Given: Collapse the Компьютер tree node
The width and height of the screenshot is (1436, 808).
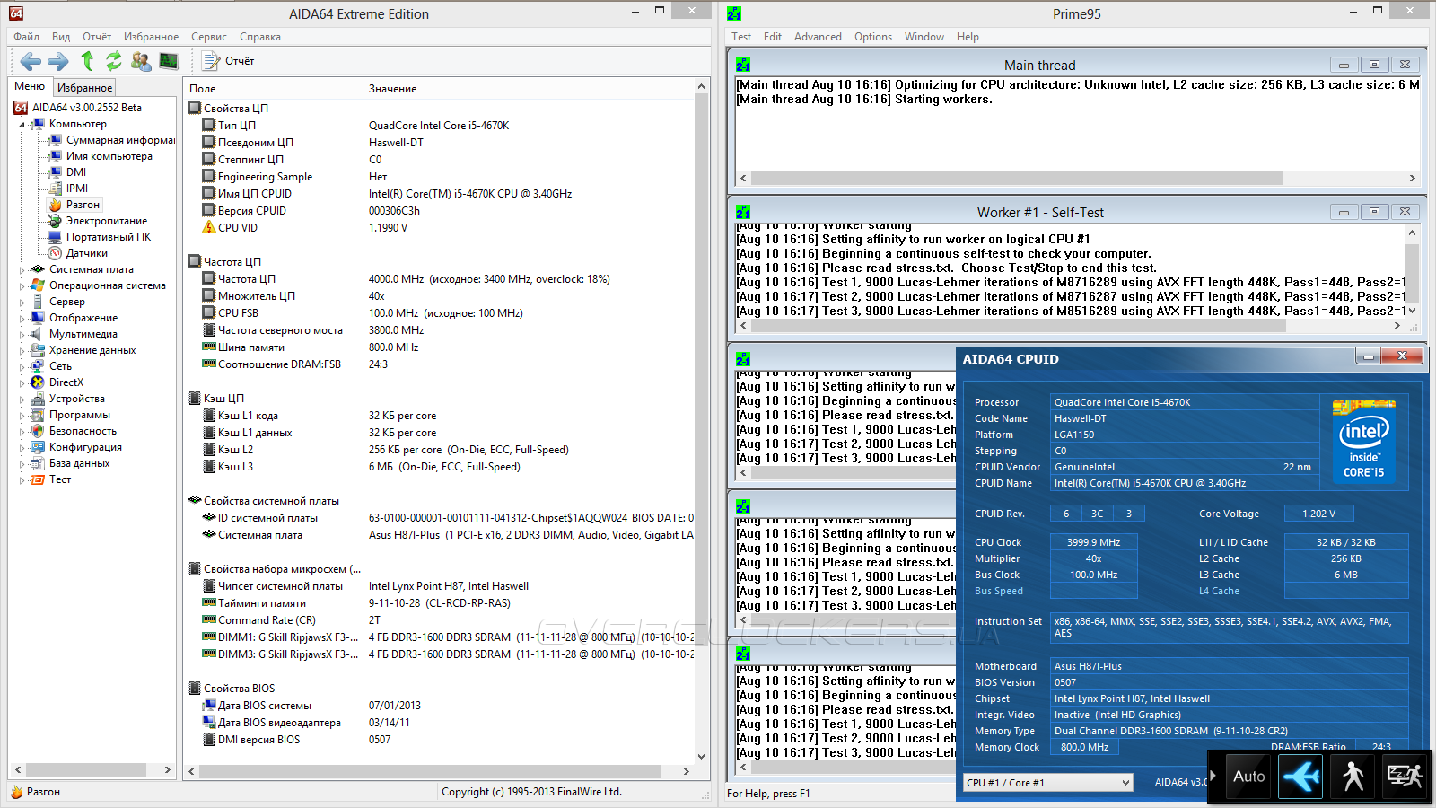Looking at the screenshot, I should [22, 125].
